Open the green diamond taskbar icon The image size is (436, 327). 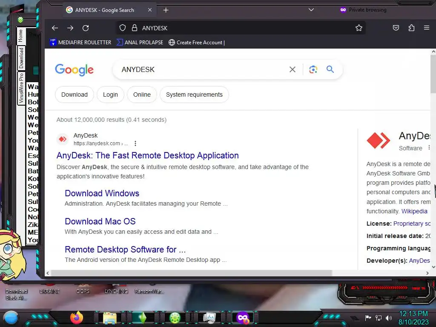[x=143, y=318]
